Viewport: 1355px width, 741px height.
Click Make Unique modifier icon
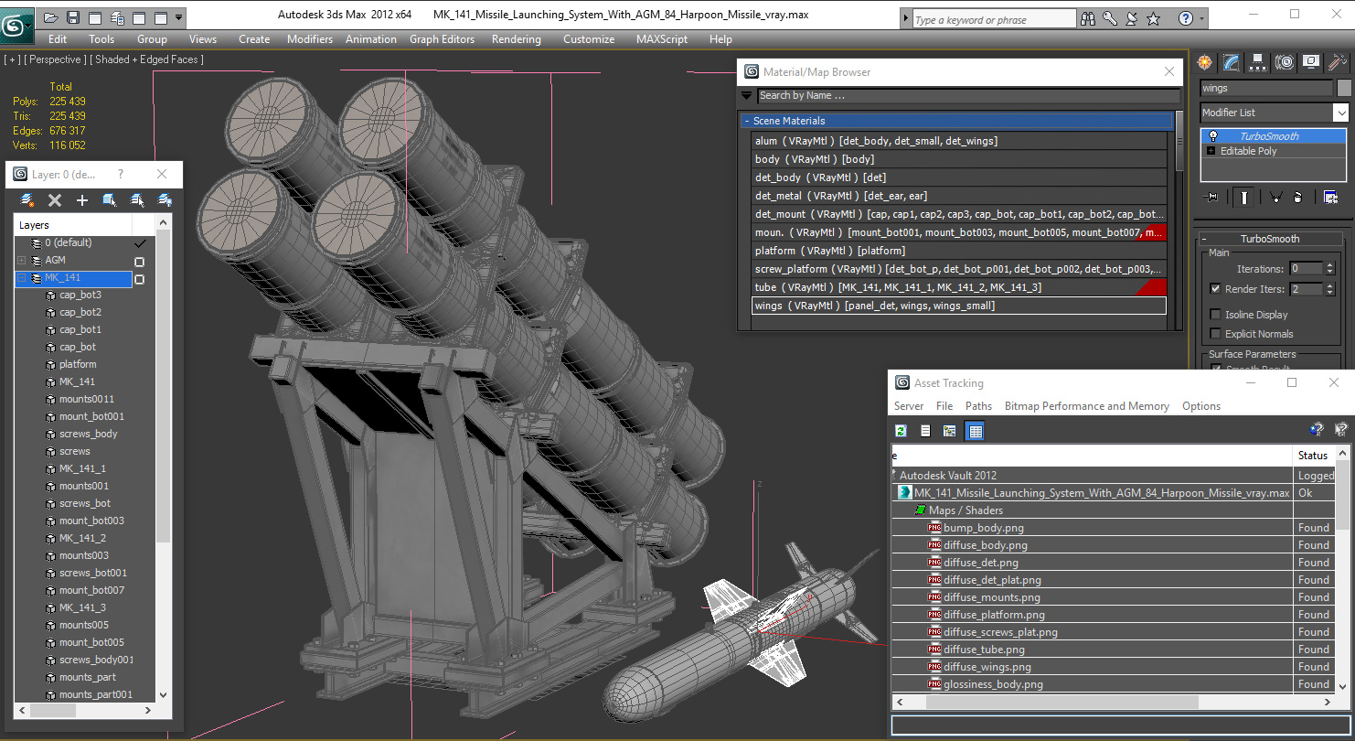point(1275,197)
